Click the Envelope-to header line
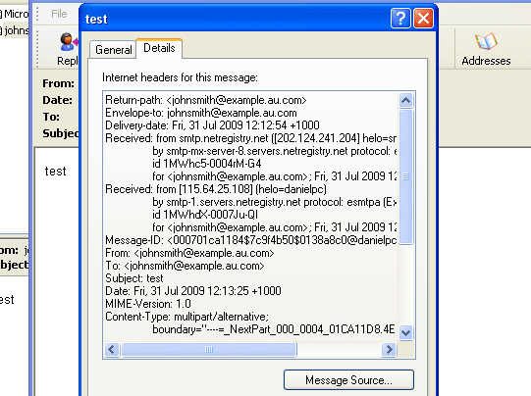The width and height of the screenshot is (531, 396). point(201,113)
